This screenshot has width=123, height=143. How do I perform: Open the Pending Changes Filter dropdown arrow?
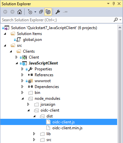click(35, 12)
